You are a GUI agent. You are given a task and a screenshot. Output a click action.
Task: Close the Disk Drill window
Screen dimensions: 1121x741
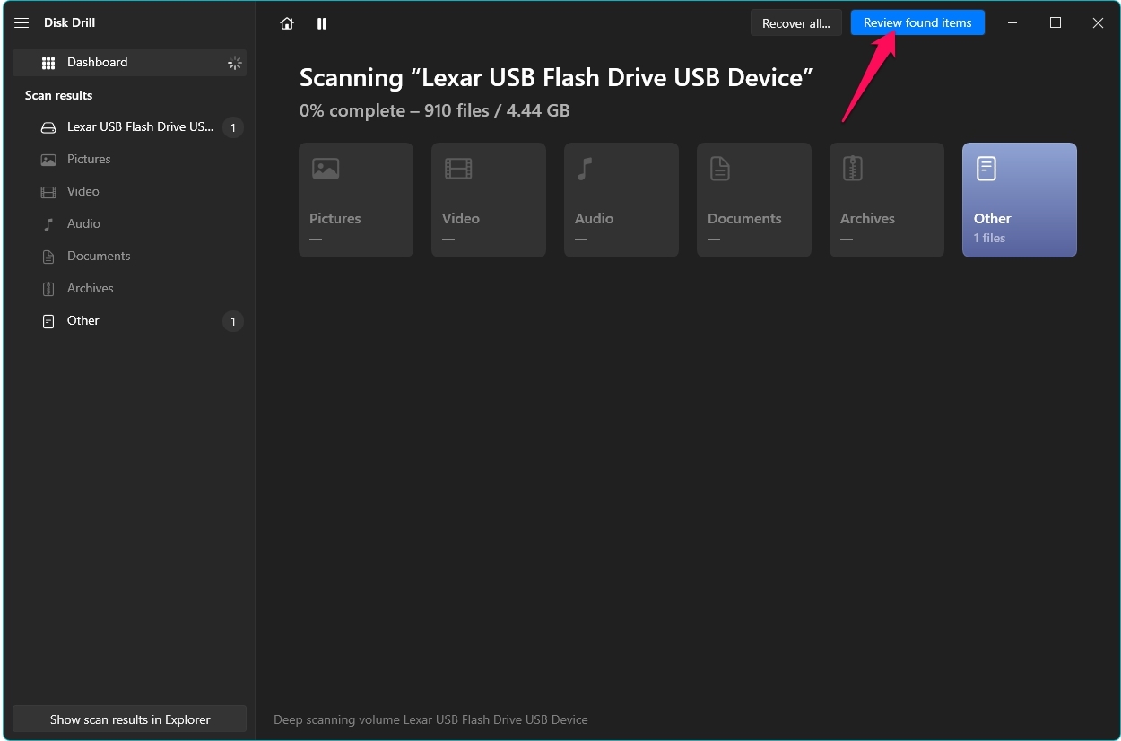[x=1098, y=23]
